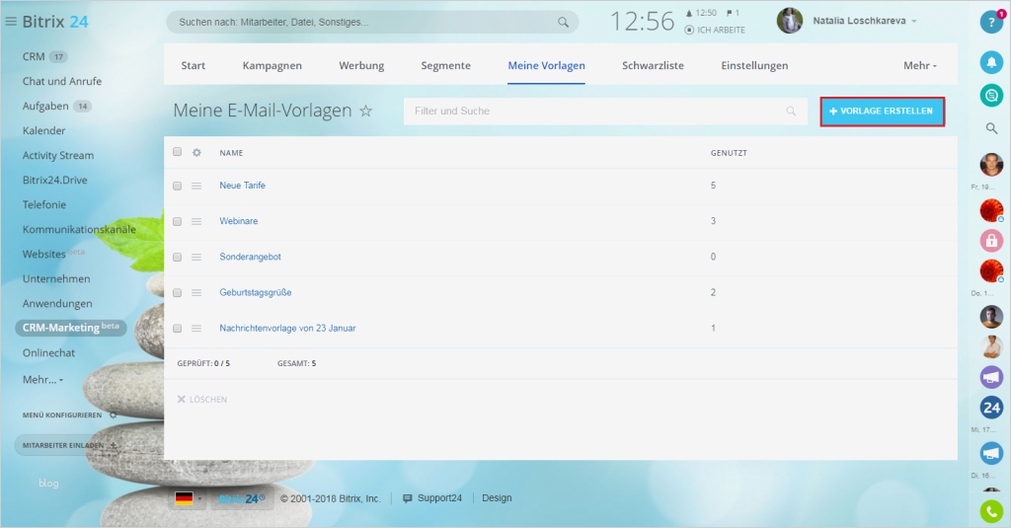Open the Einstellungen tab
This screenshot has height=528, width=1011.
754,65
